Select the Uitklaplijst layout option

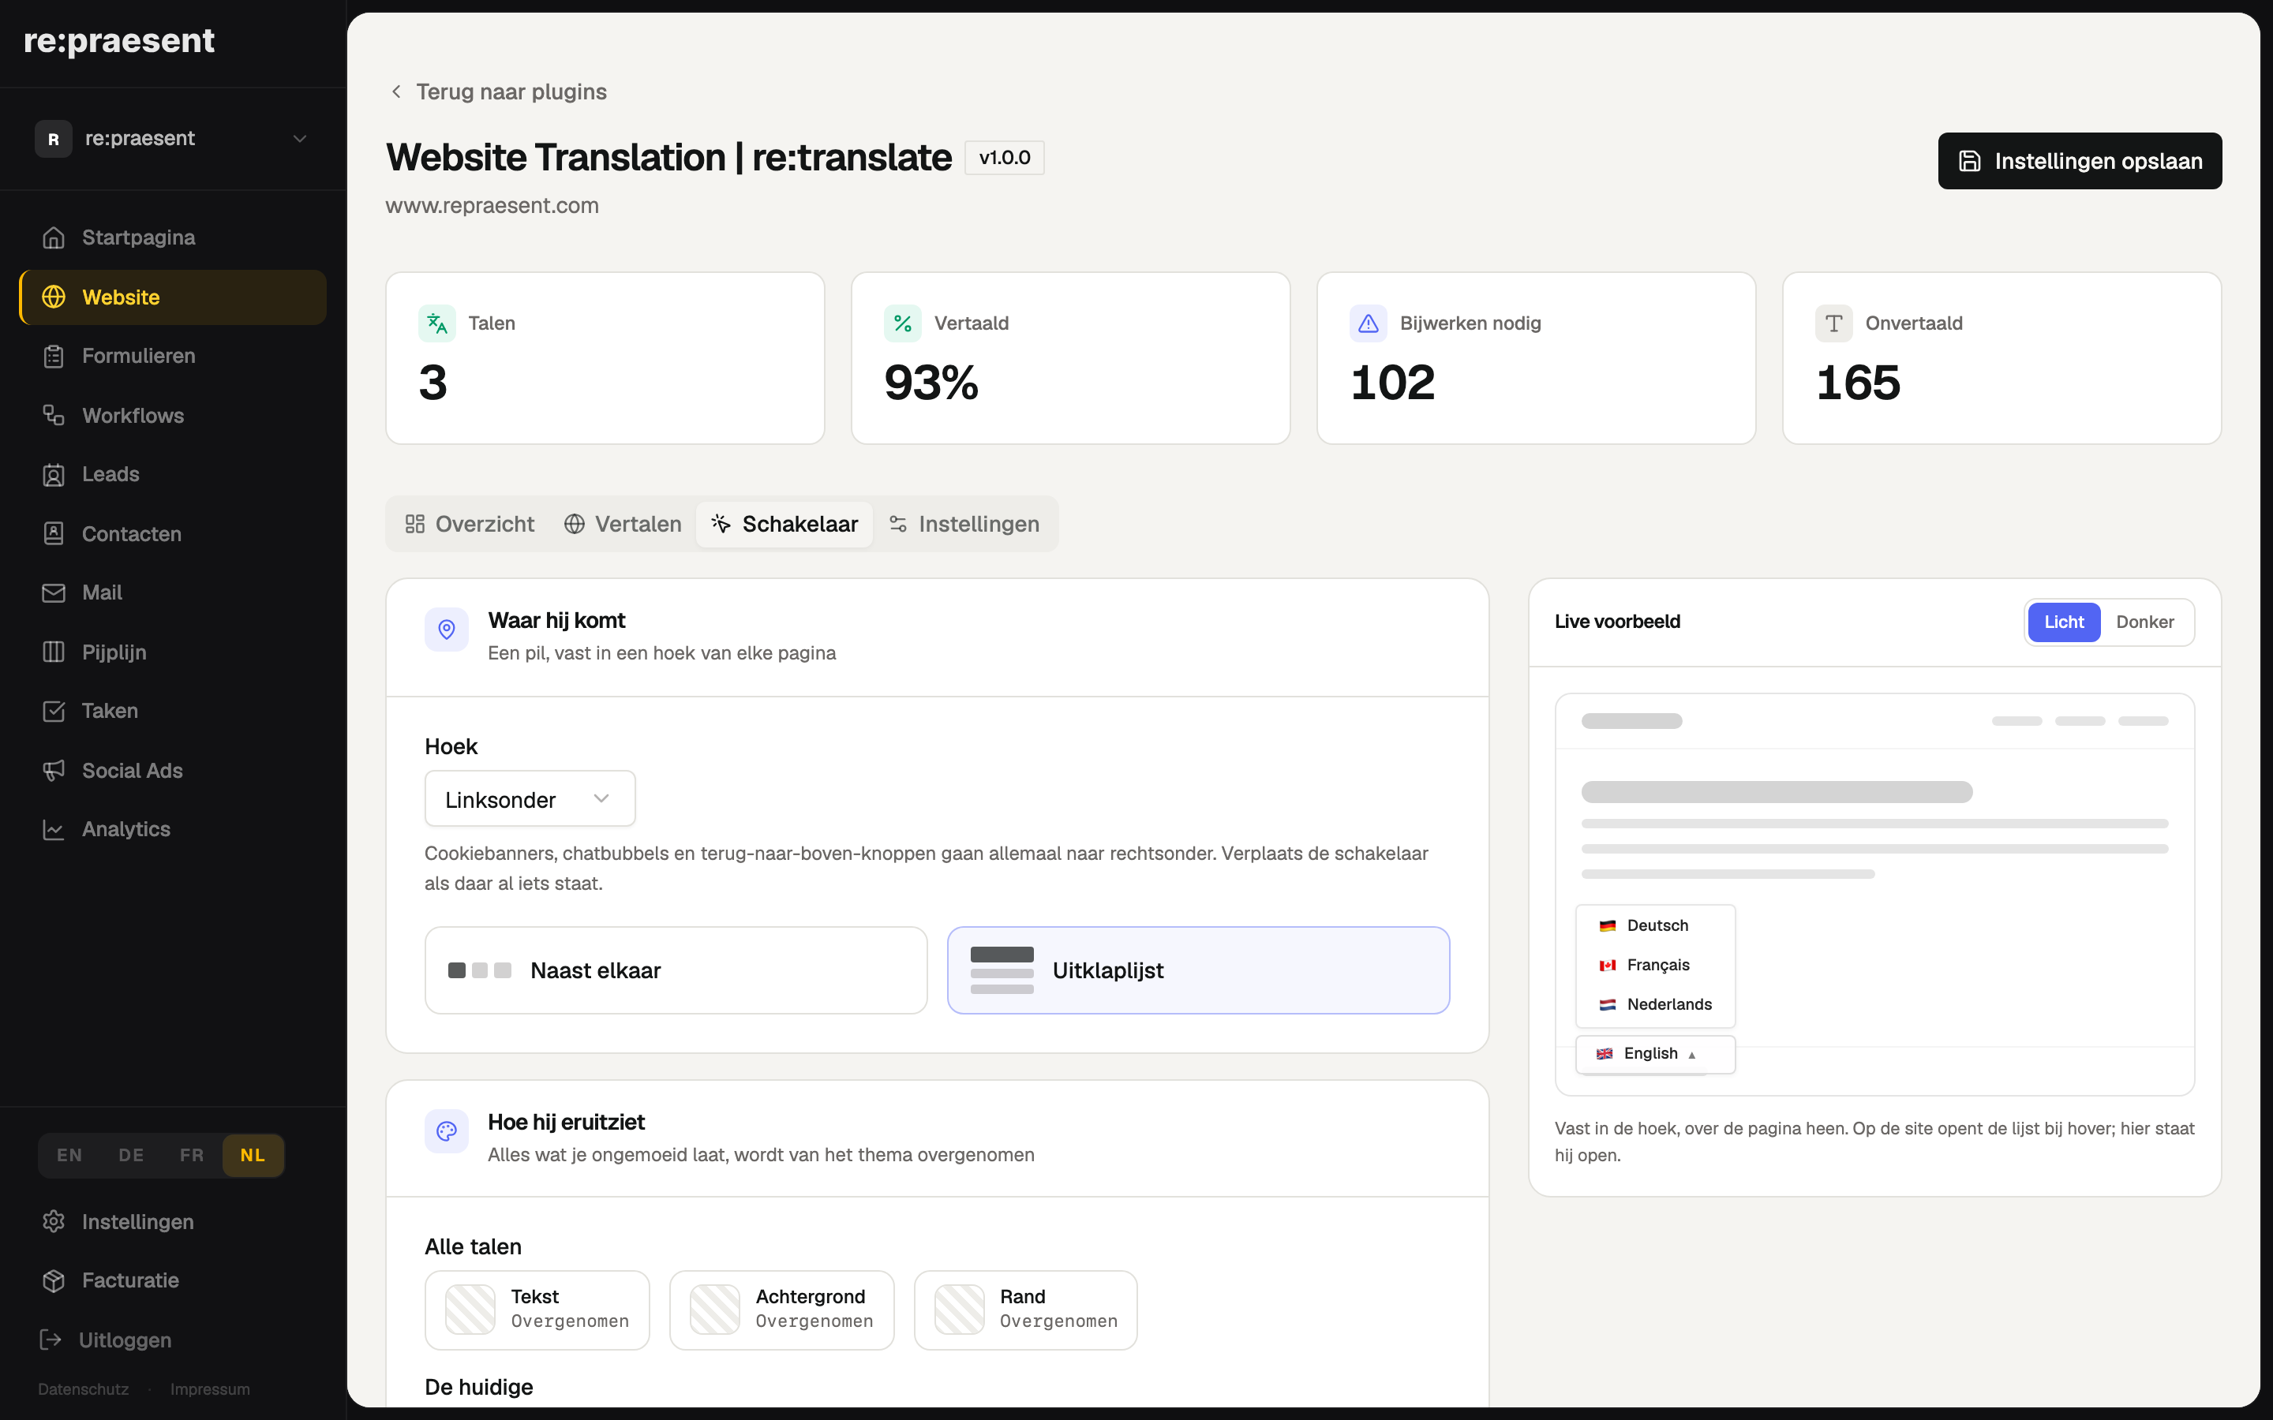click(1199, 970)
